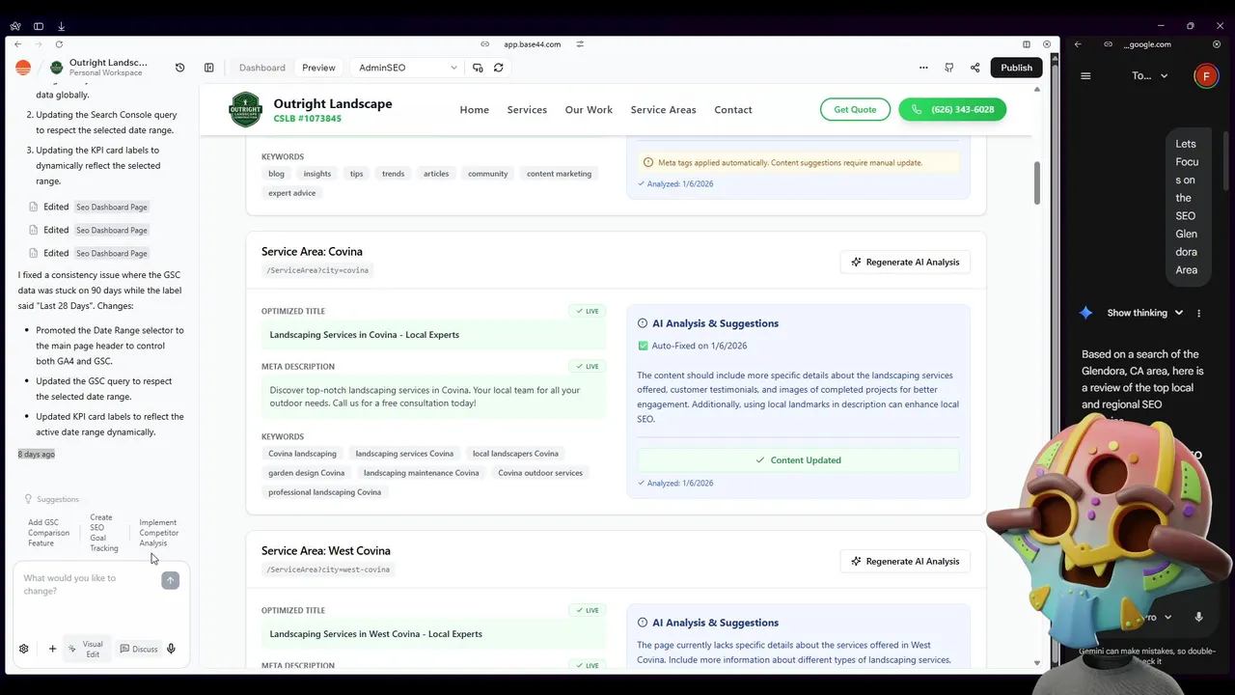The height and width of the screenshot is (695, 1235).
Task: Open the Services nav item
Action: 527,110
